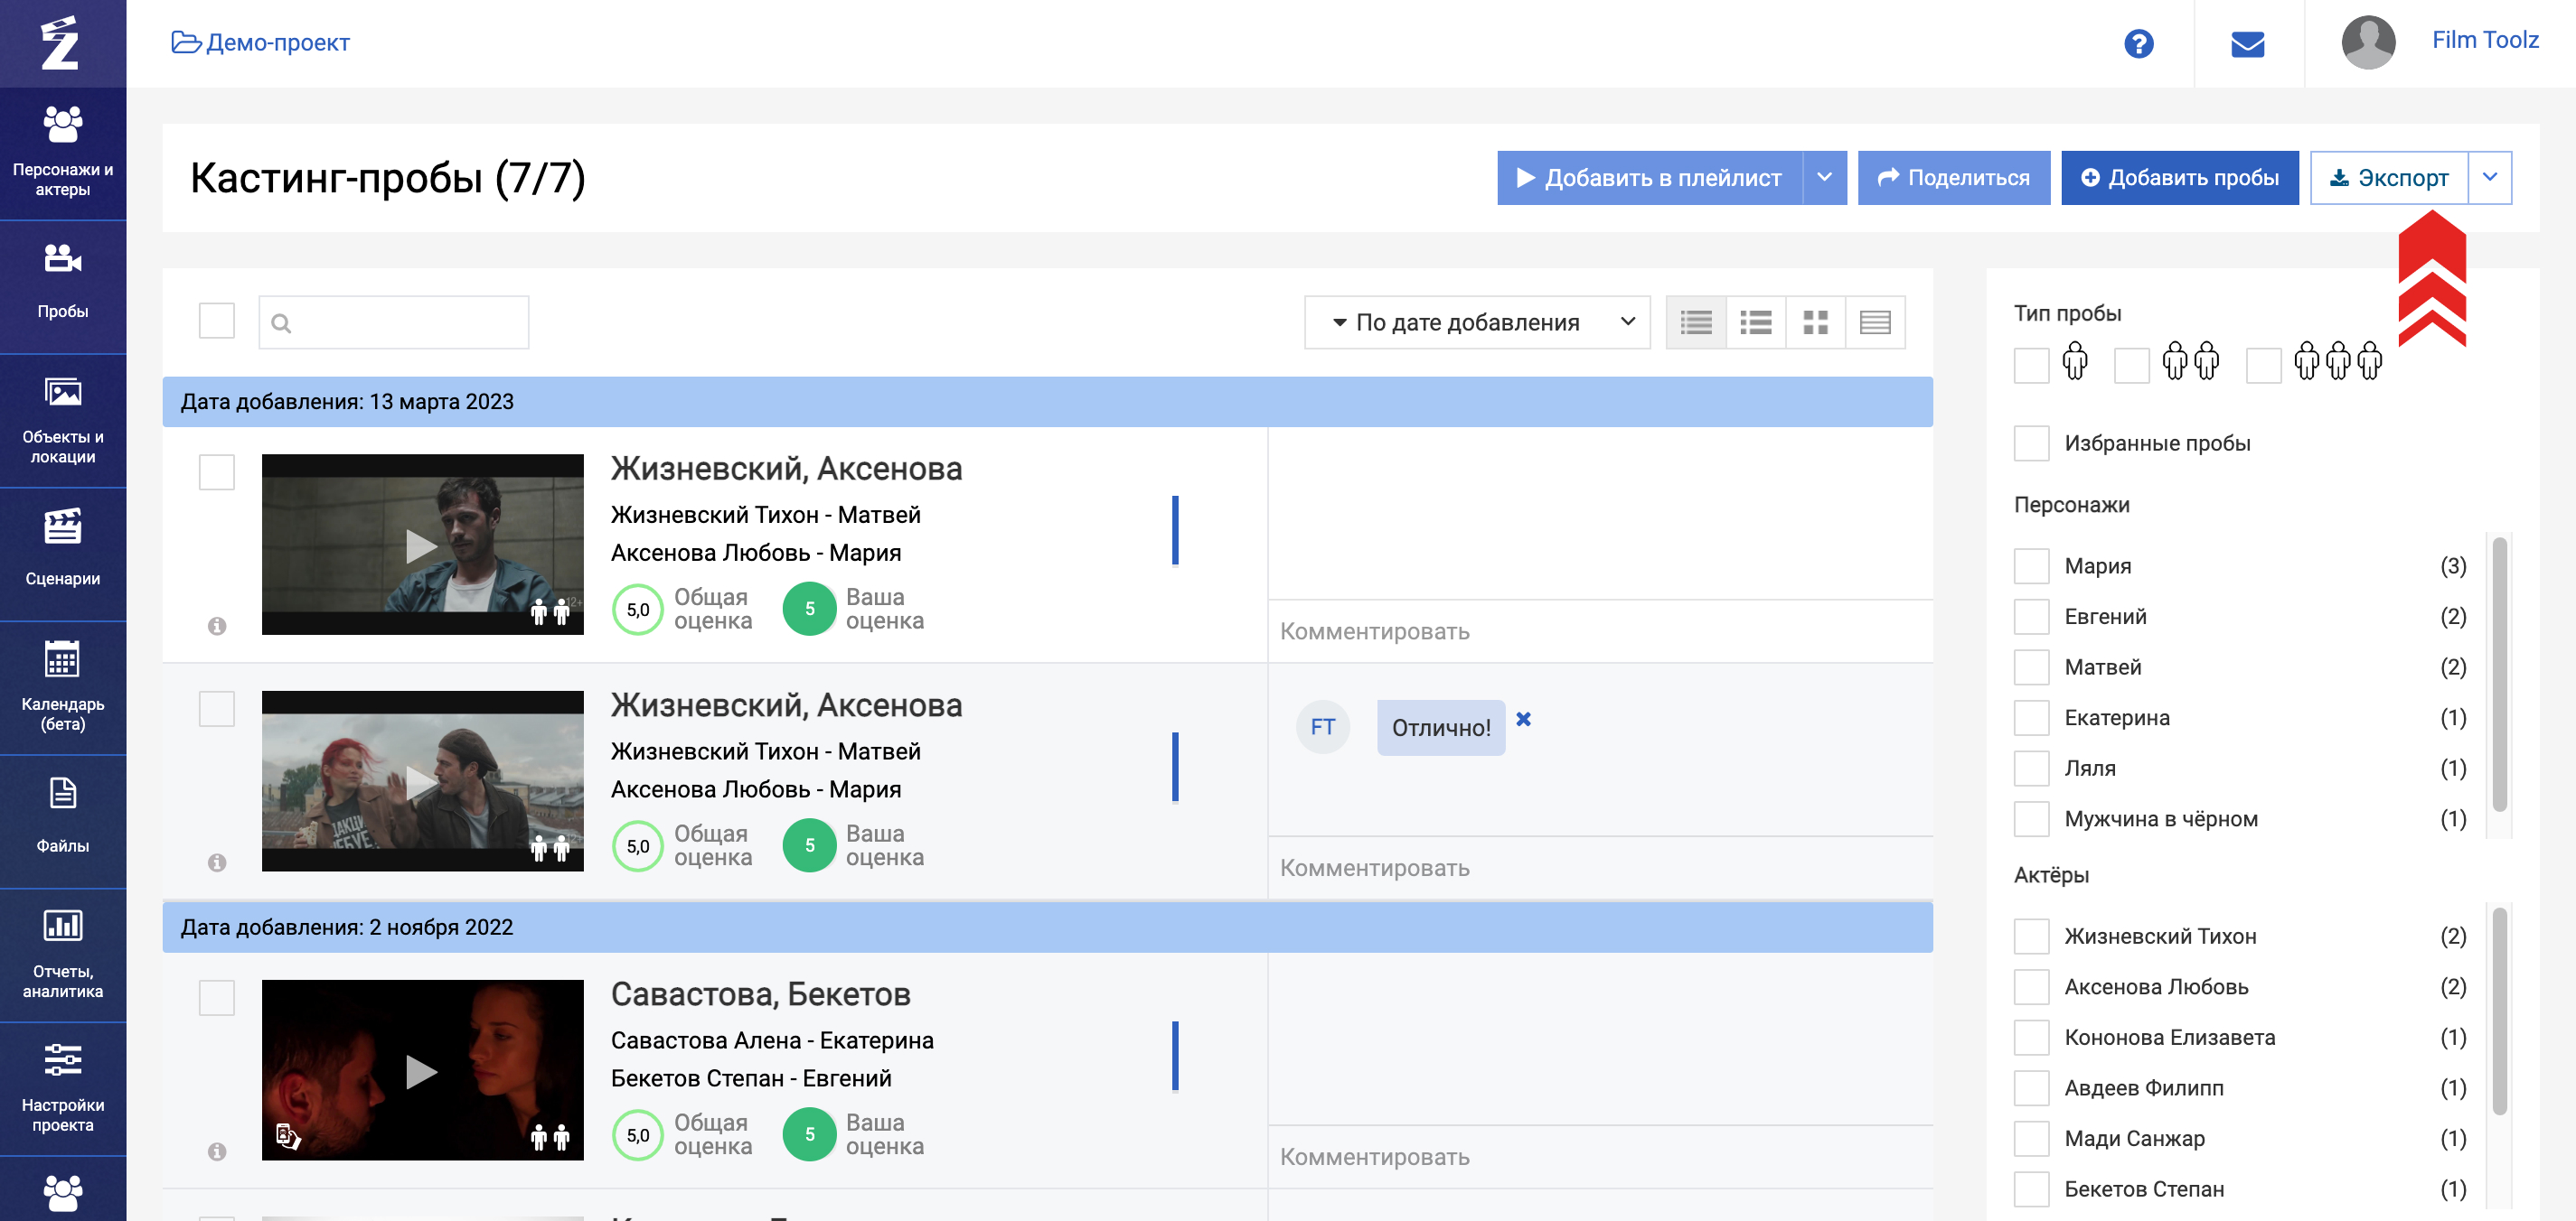The height and width of the screenshot is (1221, 2576).
Task: Click script icon on Савастова video thumbnail
Action: (x=288, y=1136)
